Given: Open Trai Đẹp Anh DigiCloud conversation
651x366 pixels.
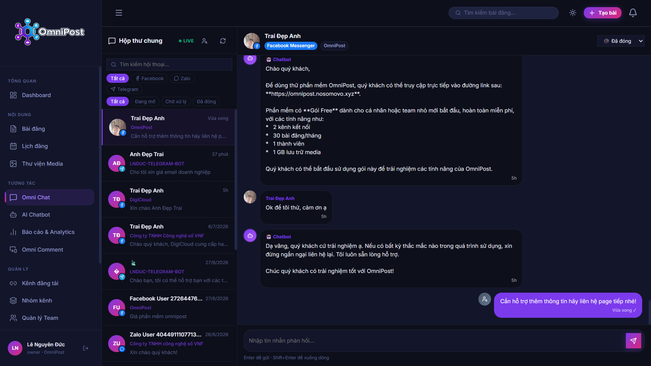Looking at the screenshot, I should [169, 200].
